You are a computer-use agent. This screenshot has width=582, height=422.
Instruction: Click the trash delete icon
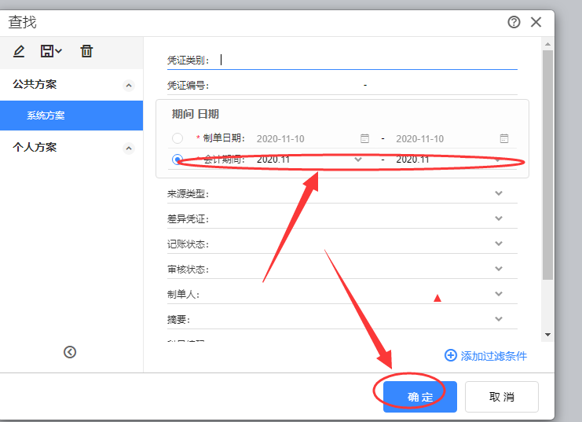point(86,51)
